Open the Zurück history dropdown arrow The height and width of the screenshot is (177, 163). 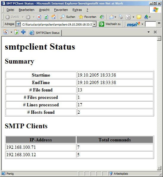coord(23,17)
